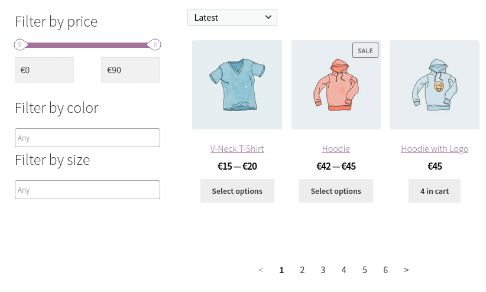Viewport: 486px width, 292px height.
Task: Open the V-Neck T-Shirt product link
Action: tap(237, 149)
